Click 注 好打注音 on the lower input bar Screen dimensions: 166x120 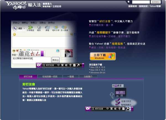point(97,109)
